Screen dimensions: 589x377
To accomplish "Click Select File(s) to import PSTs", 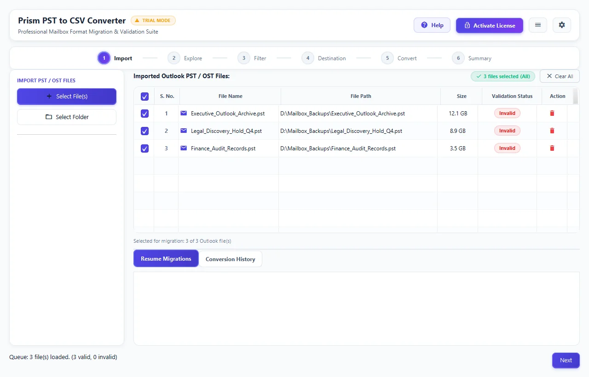I will 67,97.
